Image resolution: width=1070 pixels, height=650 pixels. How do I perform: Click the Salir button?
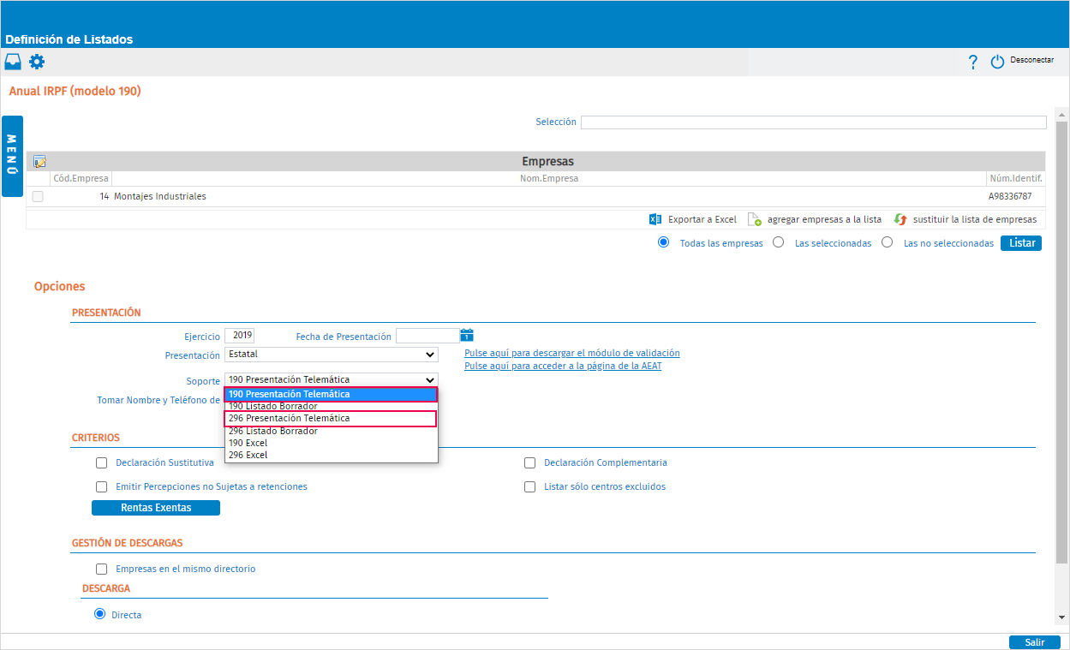click(1035, 642)
